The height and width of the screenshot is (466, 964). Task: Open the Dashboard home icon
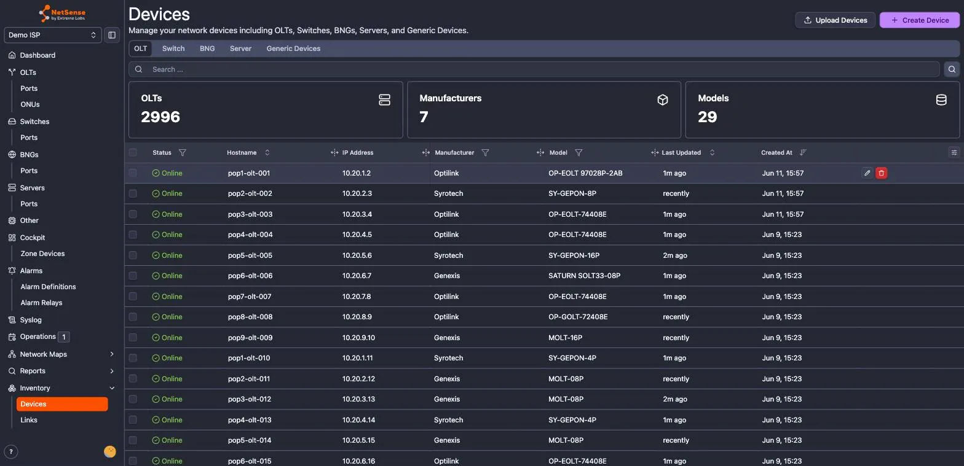[x=12, y=55]
